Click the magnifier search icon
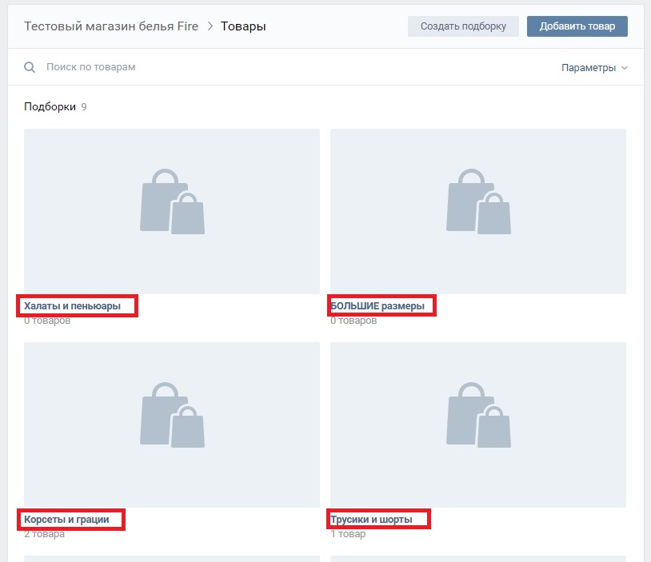Screen dimensions: 651x562 30,67
